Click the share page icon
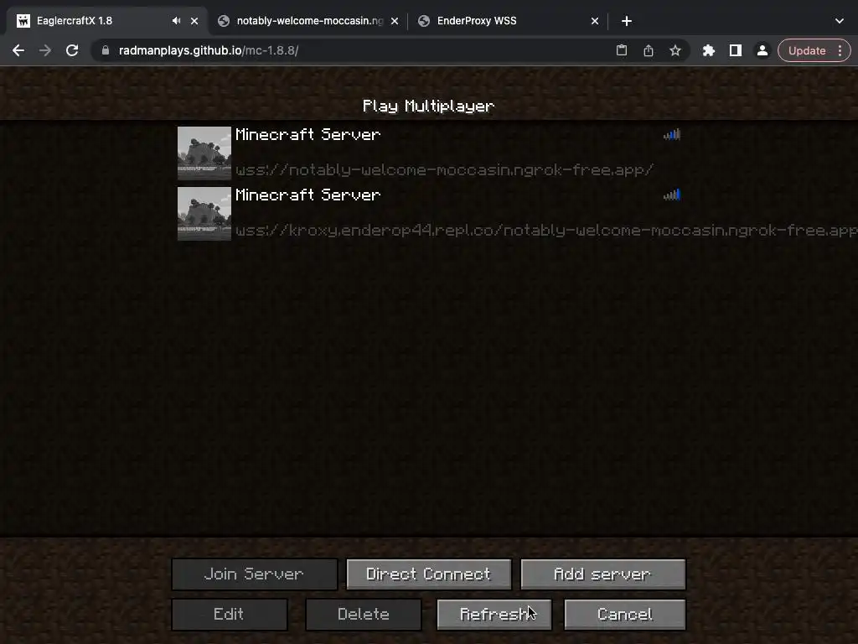 (649, 50)
